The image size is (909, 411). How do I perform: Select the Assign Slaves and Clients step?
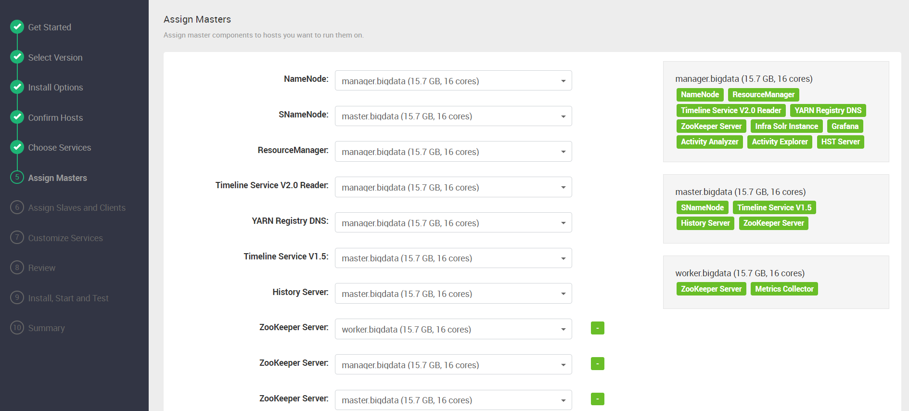pos(77,208)
